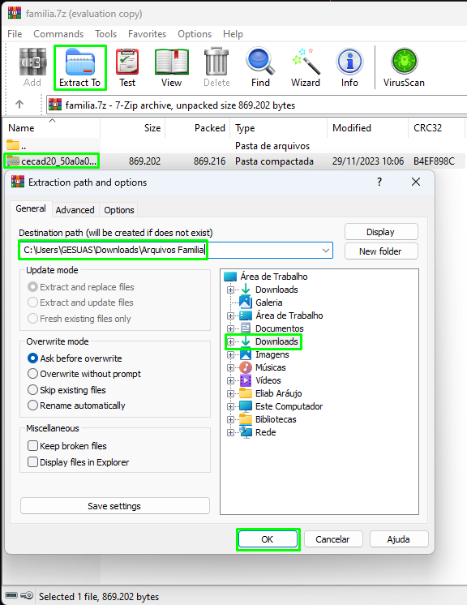Click the Ajuda button
The width and height of the screenshot is (467, 605).
(x=399, y=539)
